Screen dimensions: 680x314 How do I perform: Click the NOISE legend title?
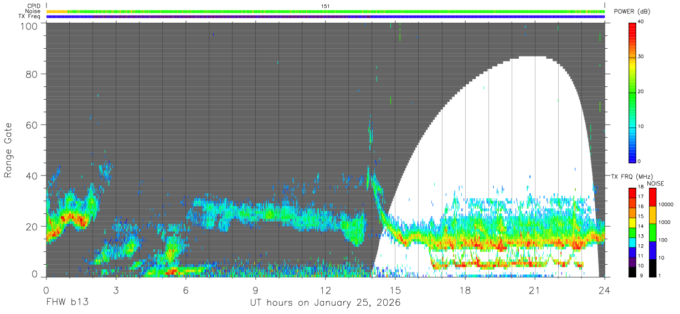(x=656, y=183)
